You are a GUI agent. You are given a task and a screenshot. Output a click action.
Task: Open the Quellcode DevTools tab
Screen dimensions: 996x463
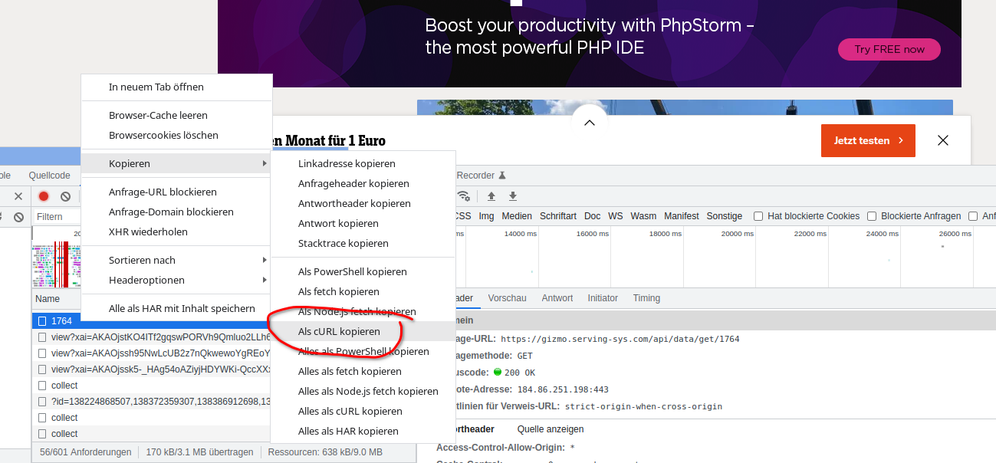coord(49,176)
